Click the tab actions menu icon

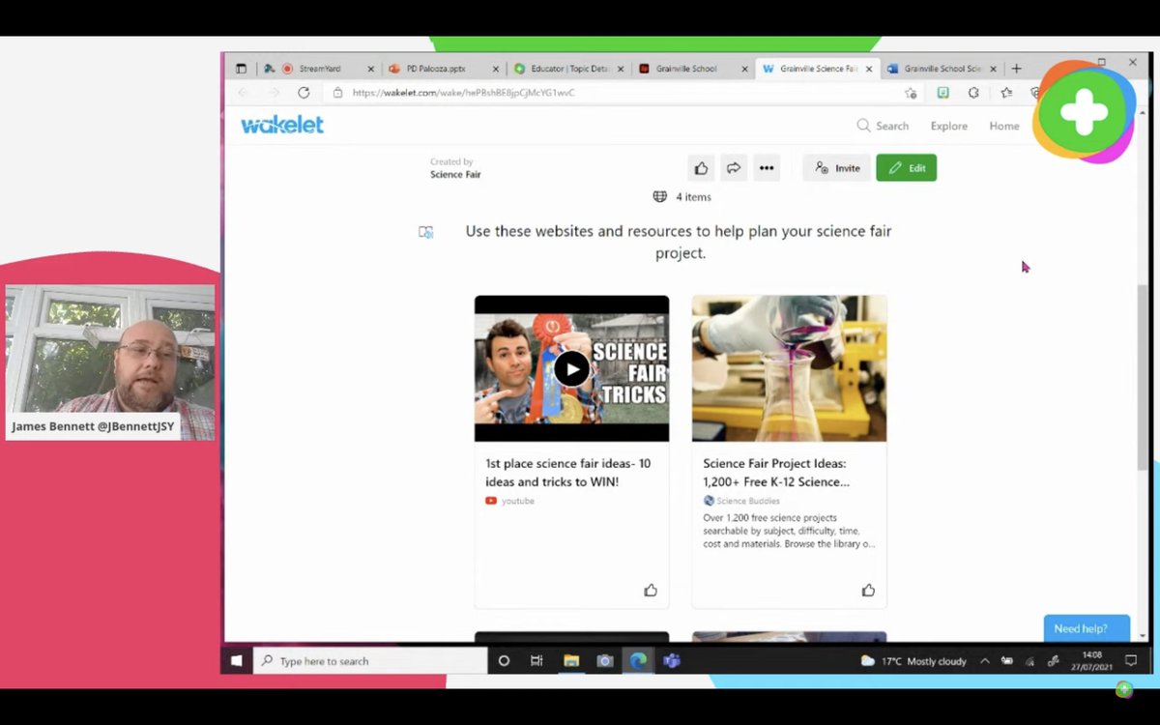[242, 69]
